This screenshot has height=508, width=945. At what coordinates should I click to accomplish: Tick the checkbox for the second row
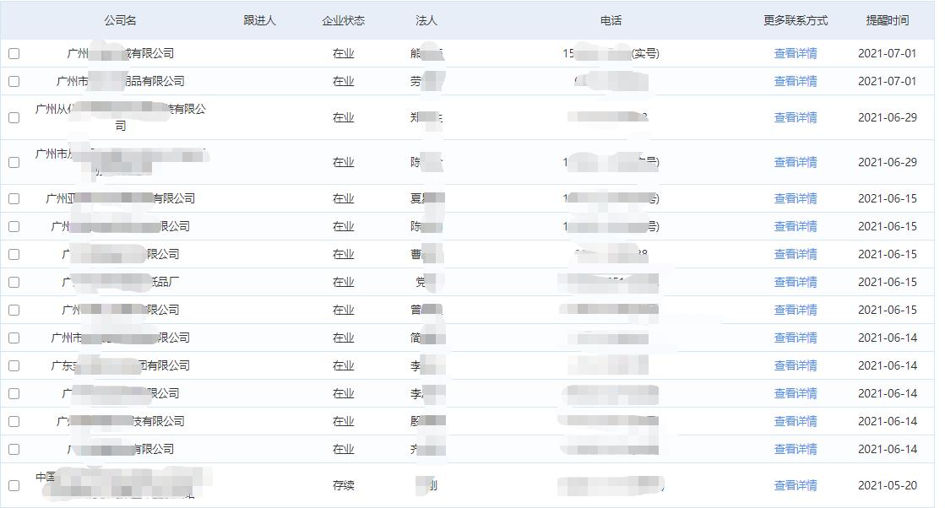13,80
